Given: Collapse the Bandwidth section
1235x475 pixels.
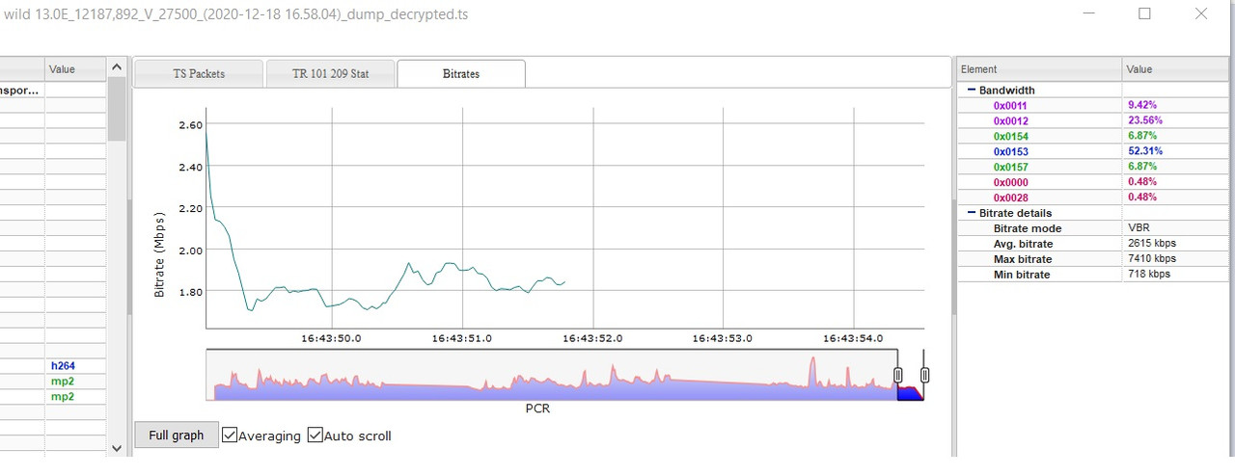Looking at the screenshot, I should pyautogui.click(x=972, y=90).
